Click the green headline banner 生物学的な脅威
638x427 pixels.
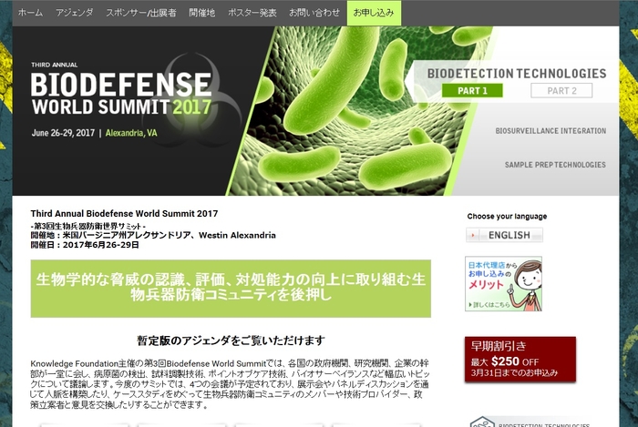[231, 289]
